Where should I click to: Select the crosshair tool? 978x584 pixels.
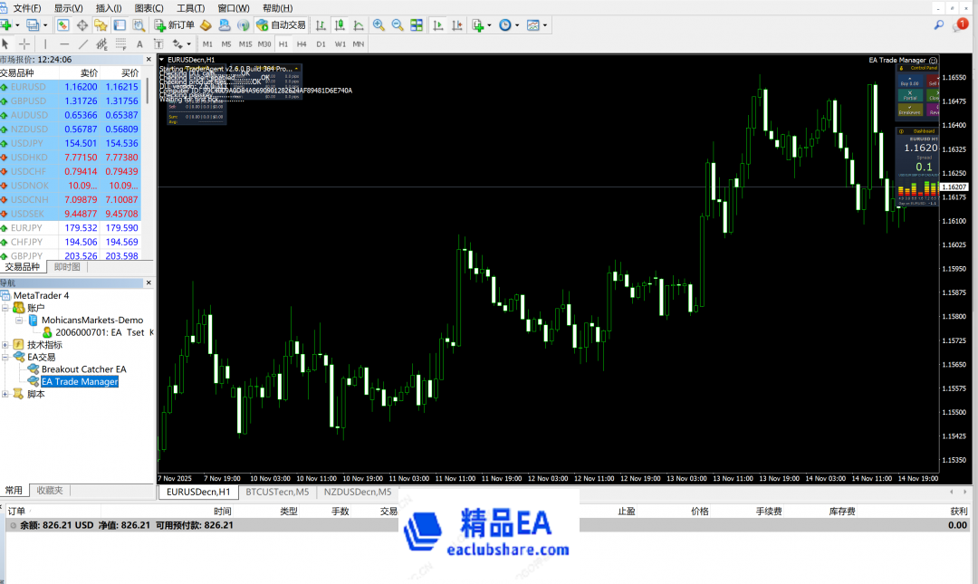(x=24, y=43)
